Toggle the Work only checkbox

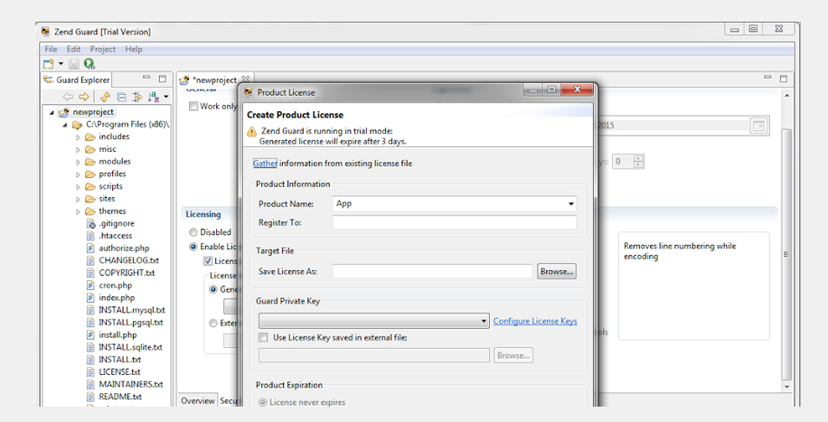[x=193, y=106]
